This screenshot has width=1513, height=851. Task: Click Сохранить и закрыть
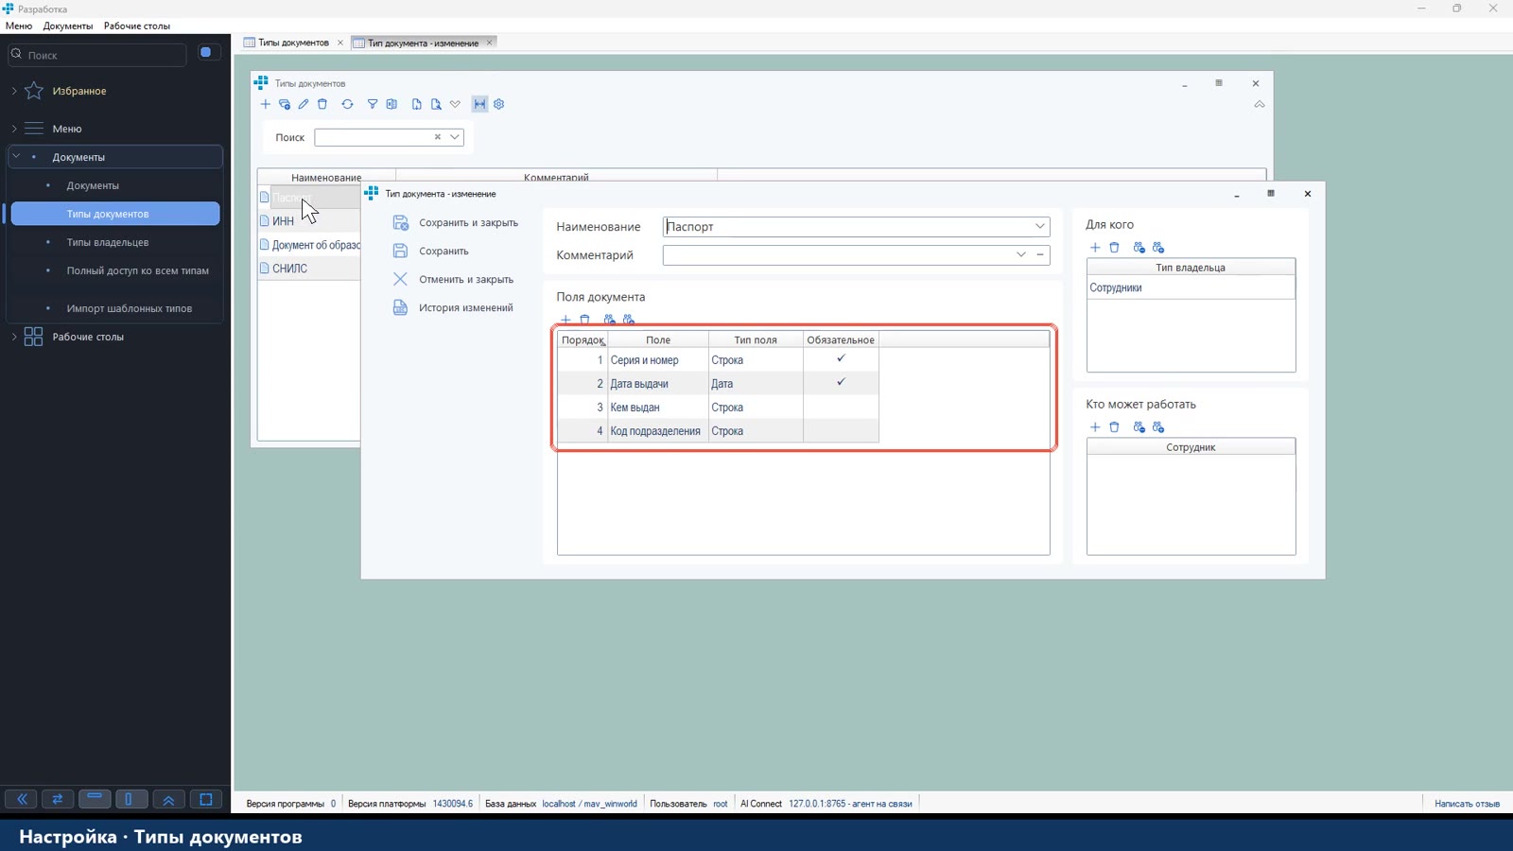[457, 222]
